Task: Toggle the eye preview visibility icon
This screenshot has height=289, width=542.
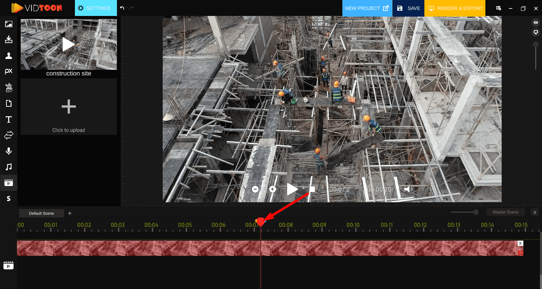Action: coord(536,23)
